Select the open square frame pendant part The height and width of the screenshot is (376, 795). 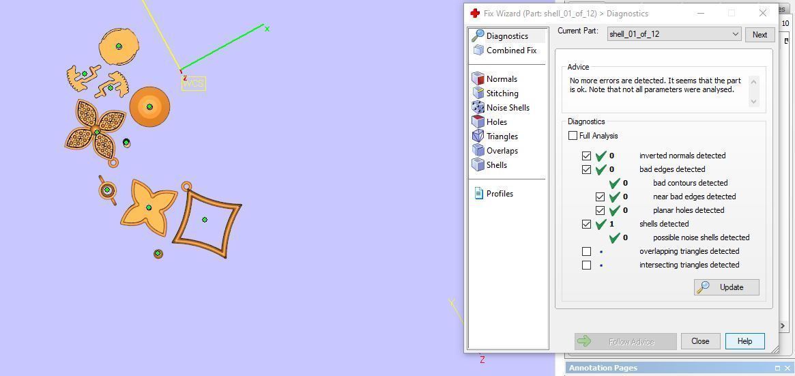pos(207,221)
